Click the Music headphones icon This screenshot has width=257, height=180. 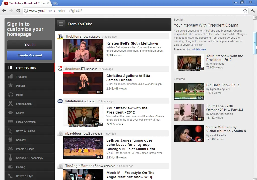pos(11,95)
